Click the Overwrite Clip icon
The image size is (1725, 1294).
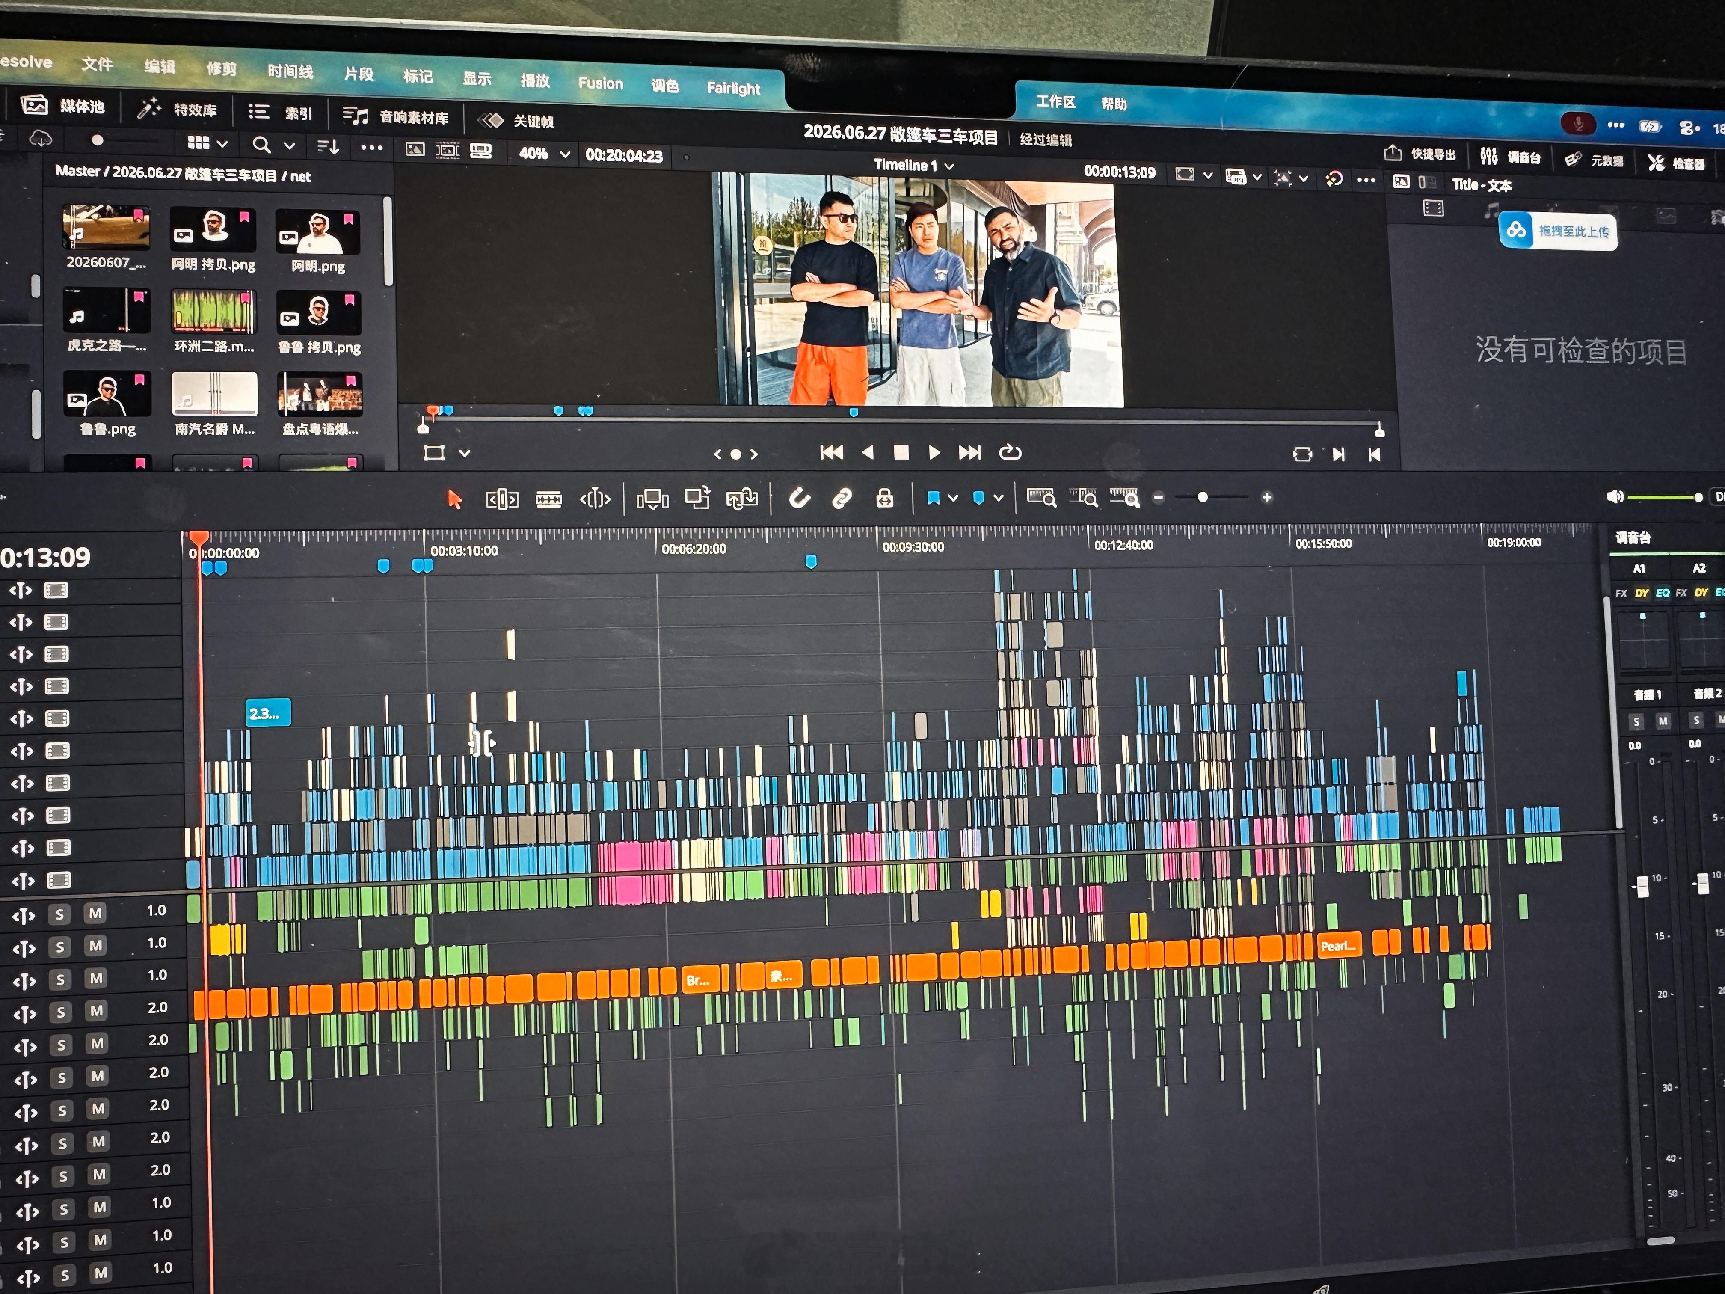pyautogui.click(x=697, y=498)
